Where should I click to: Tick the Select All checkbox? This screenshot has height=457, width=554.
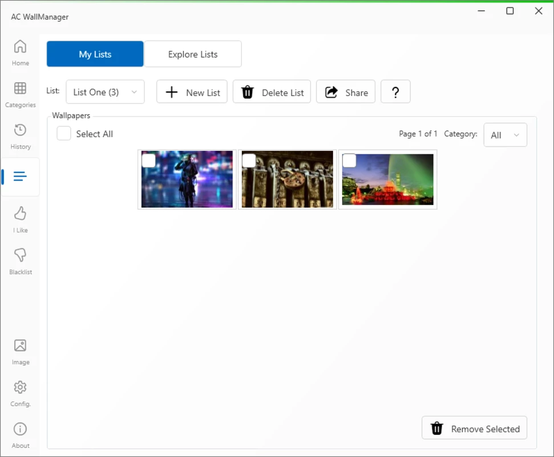click(x=64, y=134)
